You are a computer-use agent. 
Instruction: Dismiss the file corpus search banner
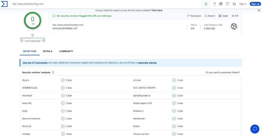(x=259, y=10)
